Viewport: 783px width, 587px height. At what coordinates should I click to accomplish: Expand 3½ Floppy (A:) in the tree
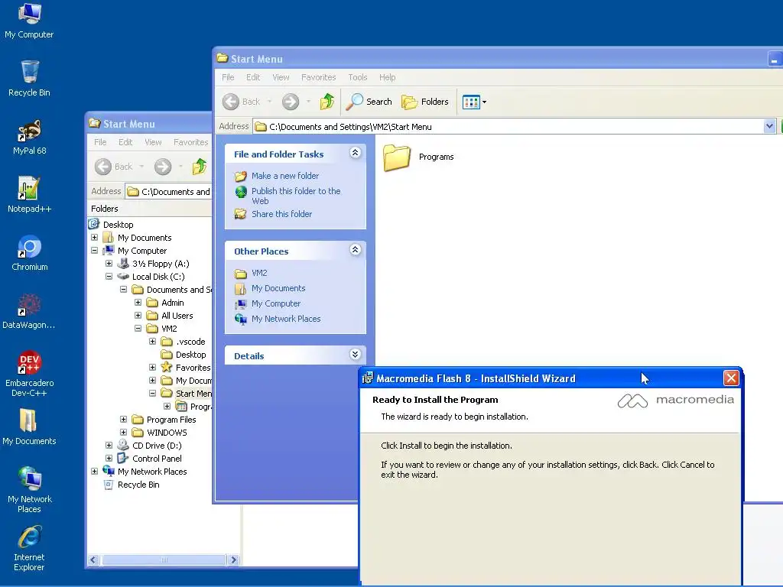pos(109,264)
